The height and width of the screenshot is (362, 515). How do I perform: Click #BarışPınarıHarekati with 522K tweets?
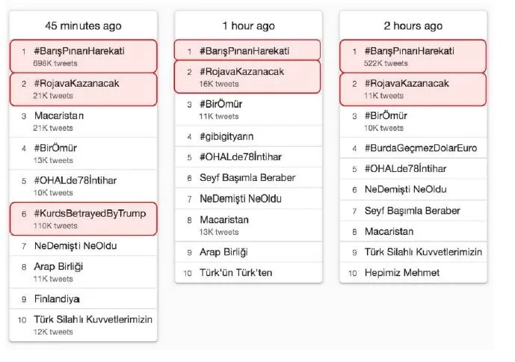413,56
